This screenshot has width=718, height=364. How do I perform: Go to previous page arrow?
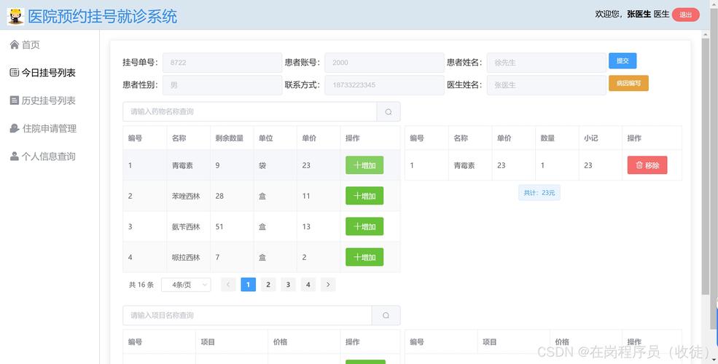[228, 285]
